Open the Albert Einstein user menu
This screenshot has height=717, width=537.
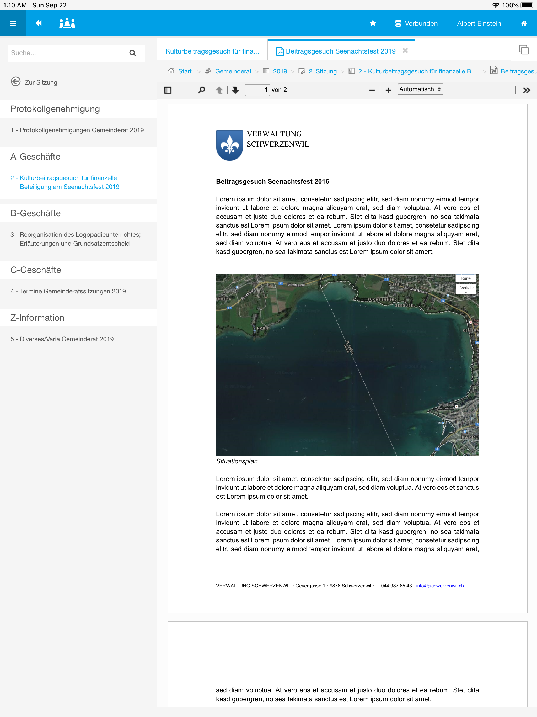coord(479,23)
